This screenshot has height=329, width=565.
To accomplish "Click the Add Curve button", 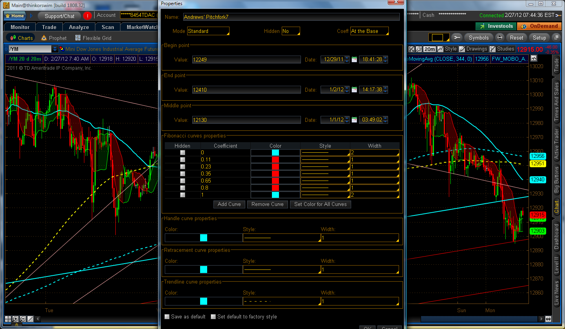I will tap(229, 204).
